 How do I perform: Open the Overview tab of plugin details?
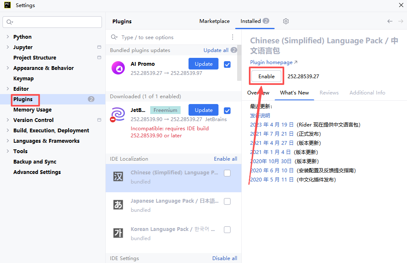point(258,93)
